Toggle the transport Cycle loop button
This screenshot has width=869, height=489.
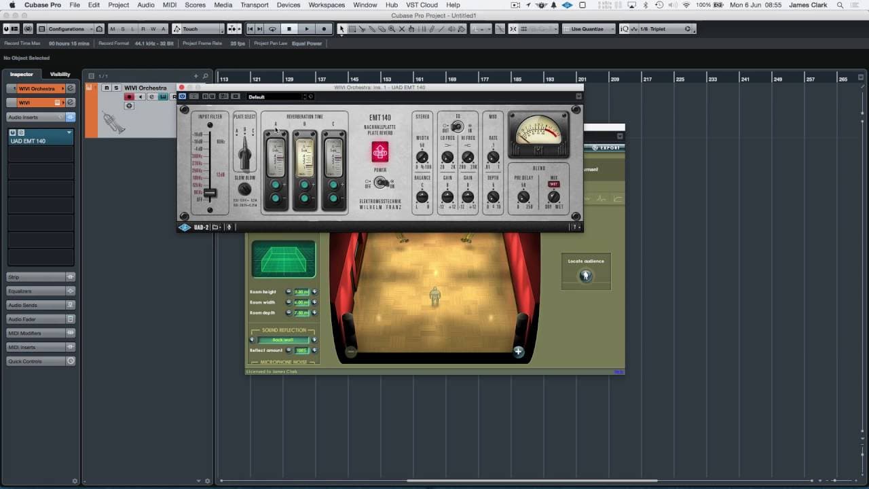click(x=272, y=29)
